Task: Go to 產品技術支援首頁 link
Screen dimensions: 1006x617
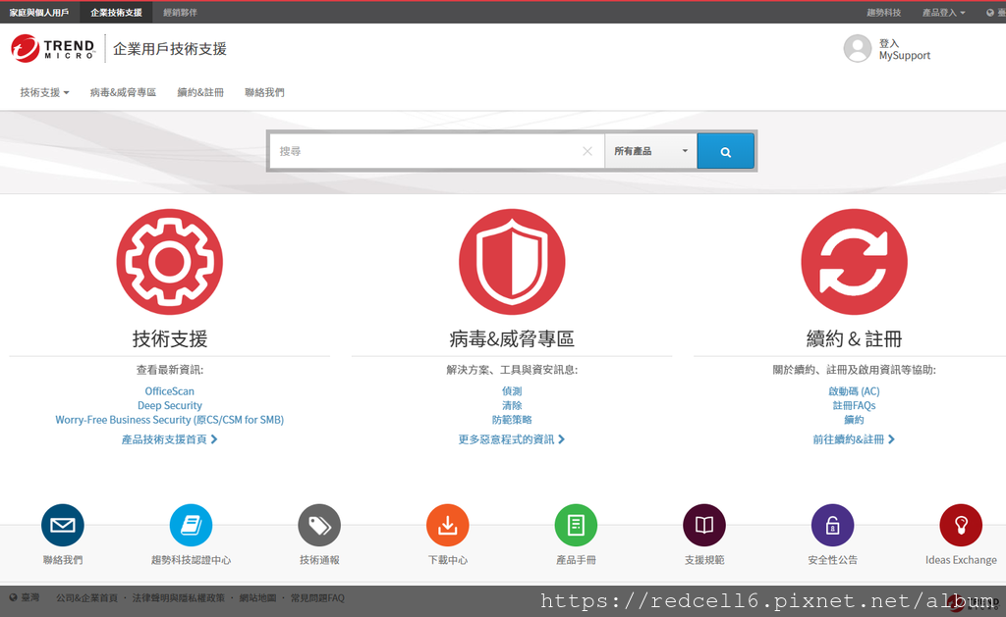Action: pyautogui.click(x=169, y=439)
